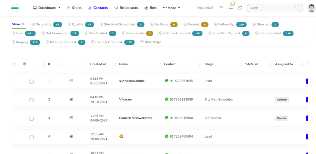Open the share icon in top bar
Screen dimensions: 316x154
pyautogui.click(x=240, y=8)
